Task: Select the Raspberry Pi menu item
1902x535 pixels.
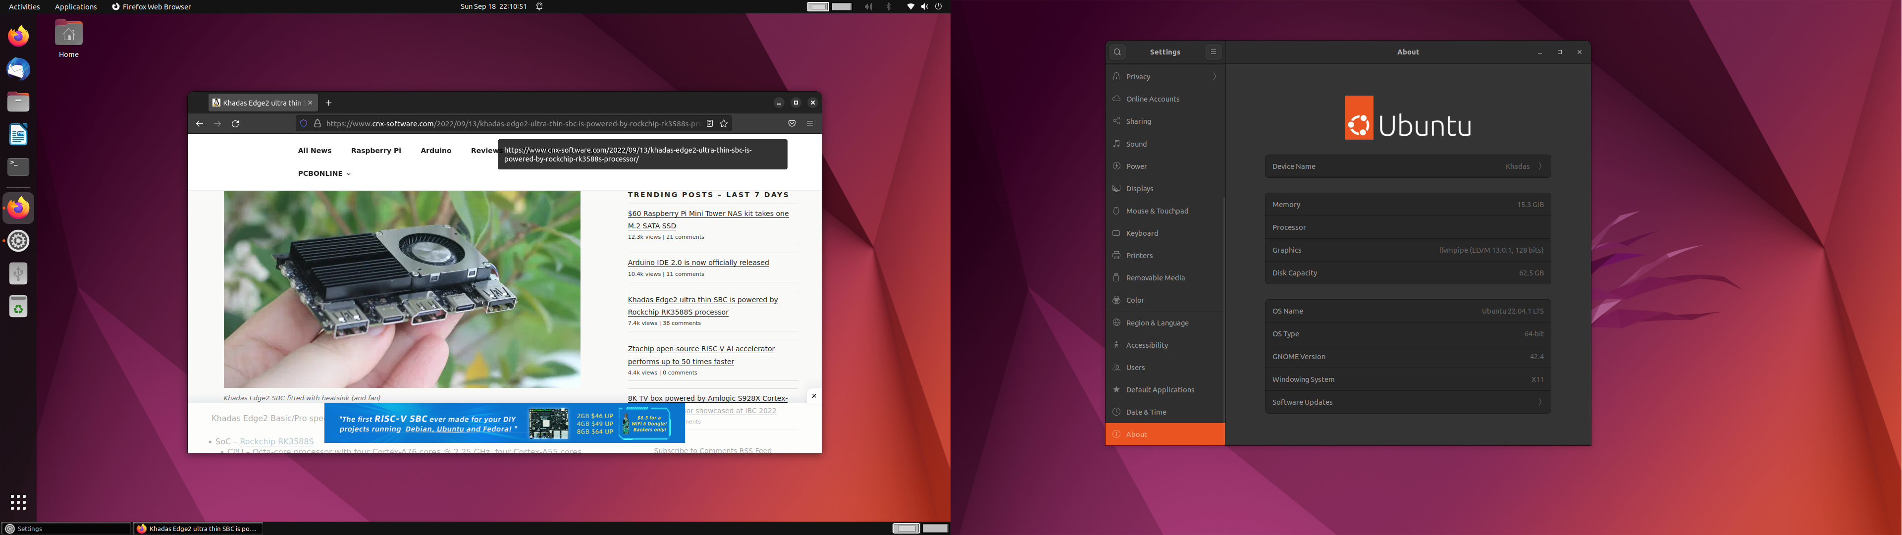Action: tap(376, 151)
